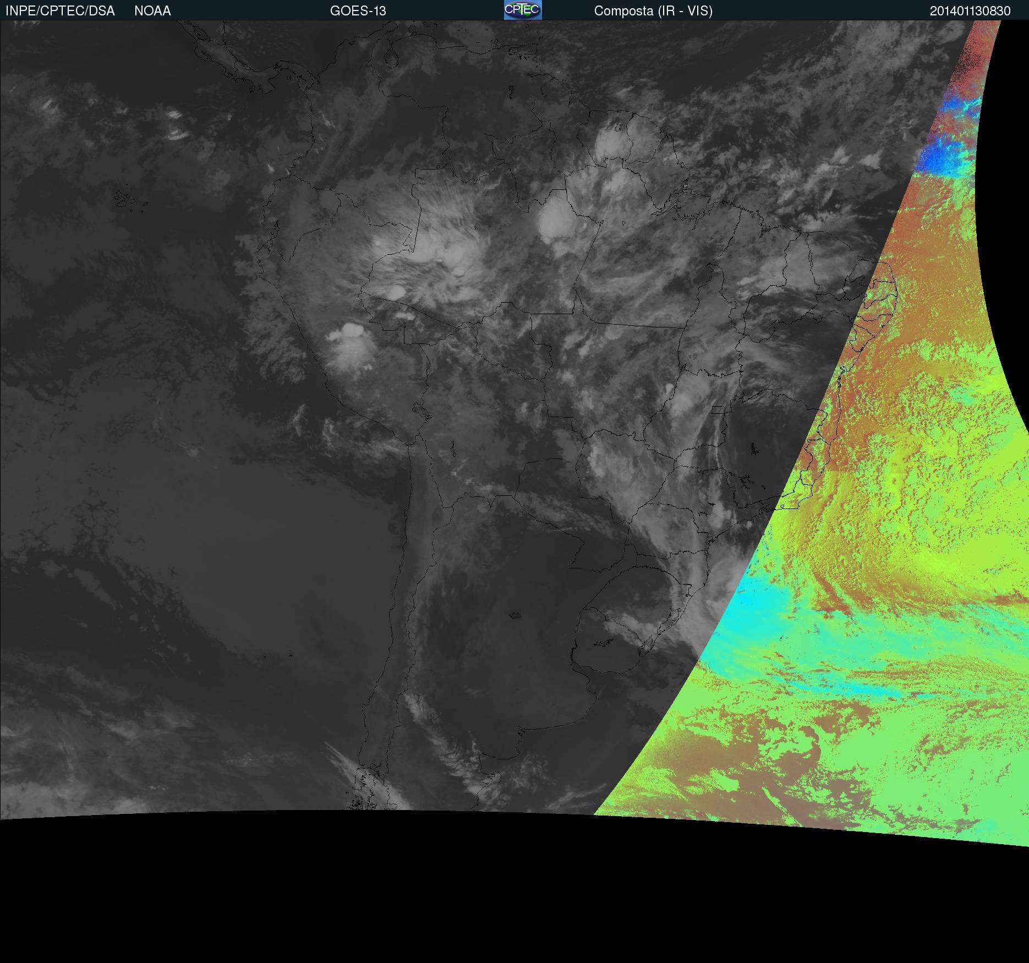The width and height of the screenshot is (1029, 963).
Task: Select the Composta (IR - VIS) title
Action: (653, 11)
